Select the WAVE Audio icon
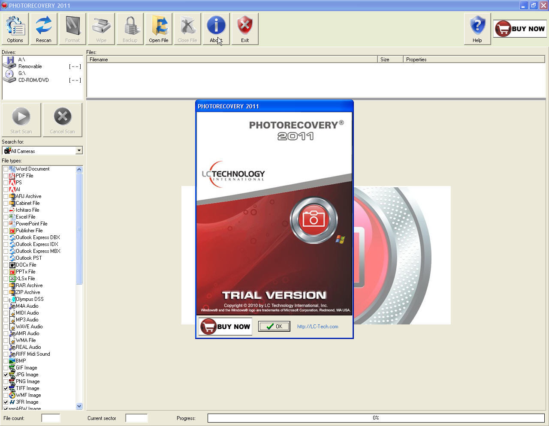This screenshot has height=426, width=549. [12, 327]
